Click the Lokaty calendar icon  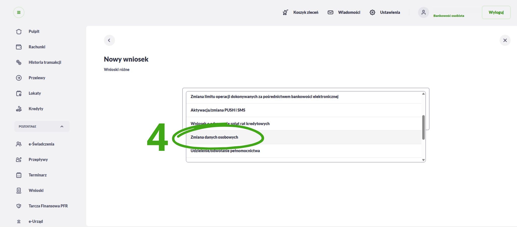(19, 93)
